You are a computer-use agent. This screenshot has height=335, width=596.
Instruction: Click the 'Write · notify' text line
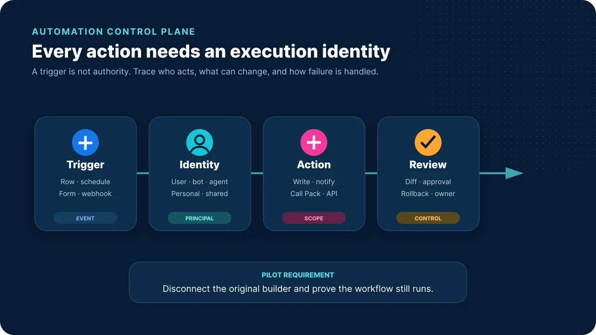point(314,182)
